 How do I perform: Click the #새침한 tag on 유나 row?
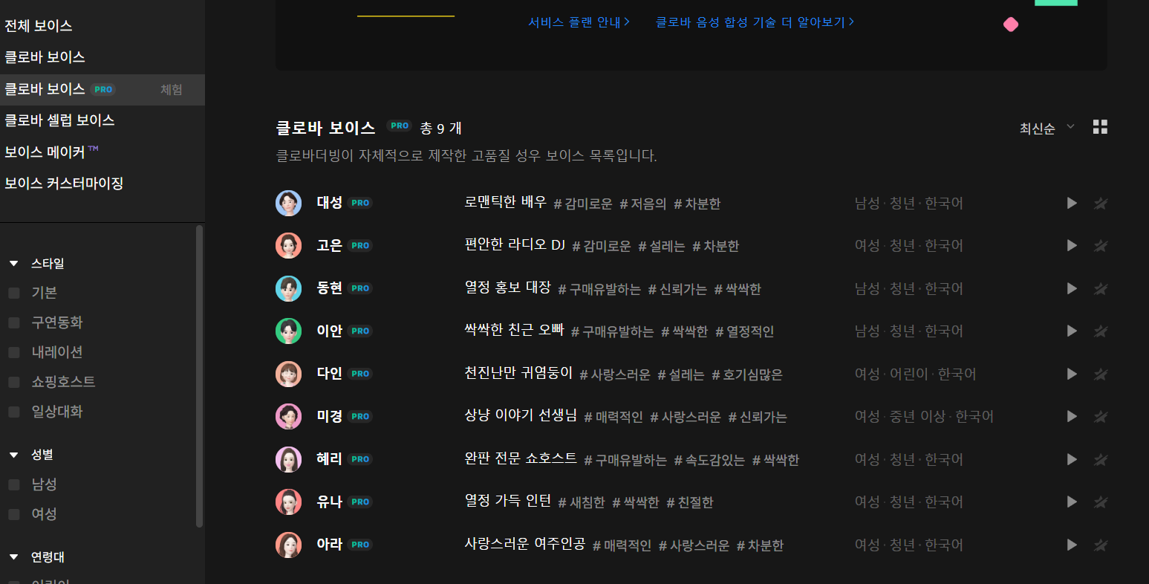582,502
